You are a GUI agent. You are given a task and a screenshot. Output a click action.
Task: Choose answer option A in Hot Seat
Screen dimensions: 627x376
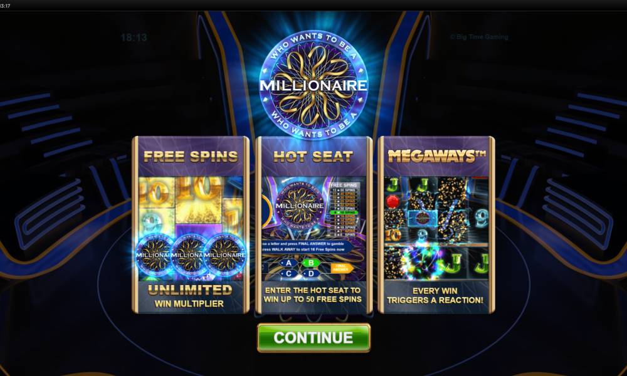pos(288,263)
